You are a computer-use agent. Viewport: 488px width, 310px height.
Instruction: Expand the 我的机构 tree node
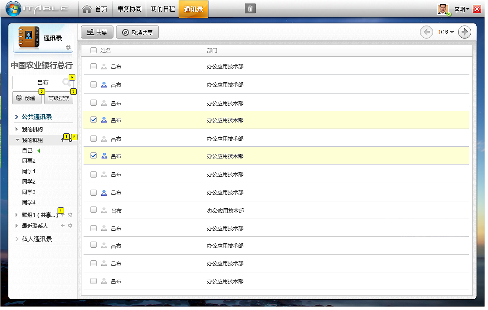coord(17,129)
